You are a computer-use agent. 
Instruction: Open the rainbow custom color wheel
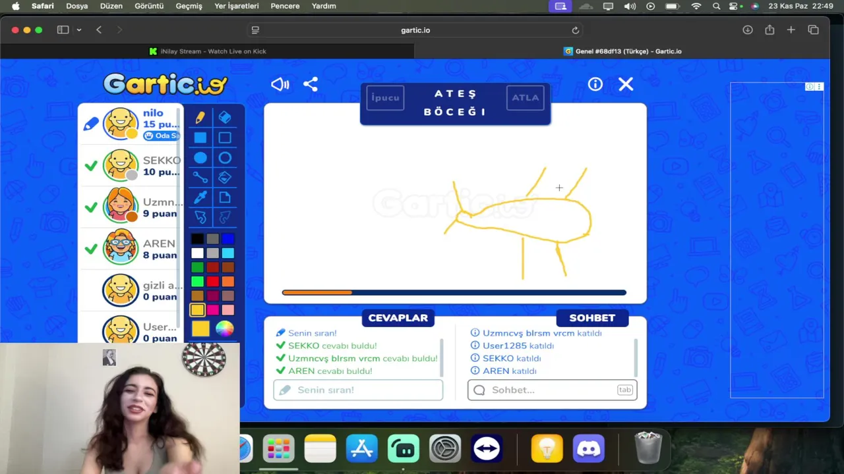[x=225, y=329]
